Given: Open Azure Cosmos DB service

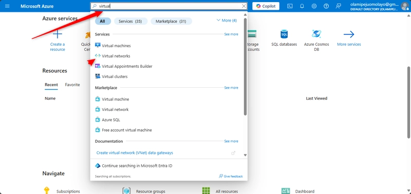Looking at the screenshot, I should point(316,41).
